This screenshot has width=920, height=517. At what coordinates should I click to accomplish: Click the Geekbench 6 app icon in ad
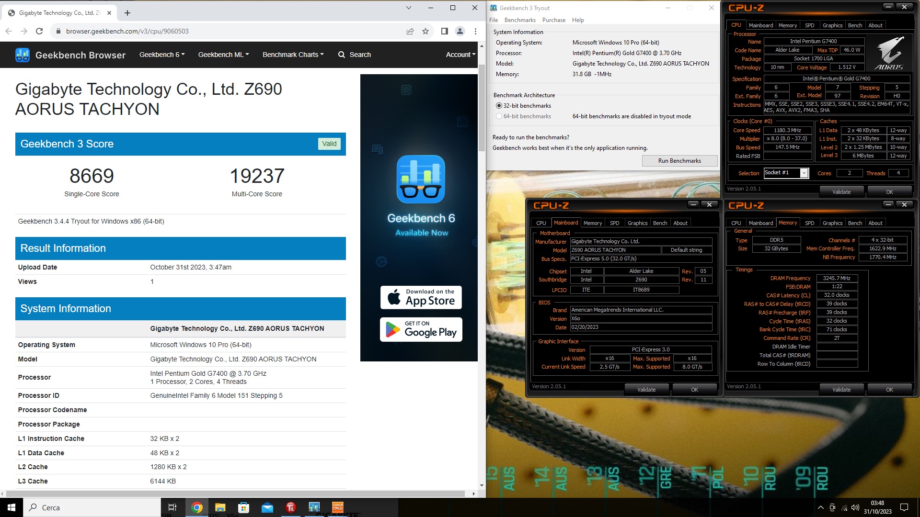click(x=421, y=179)
